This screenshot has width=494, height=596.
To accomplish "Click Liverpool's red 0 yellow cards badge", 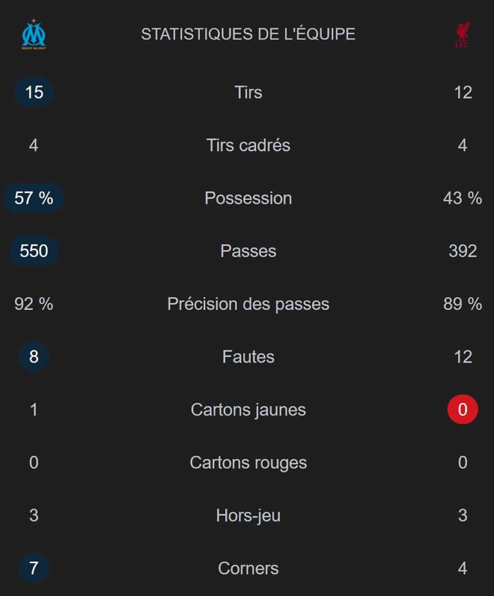I will [462, 410].
